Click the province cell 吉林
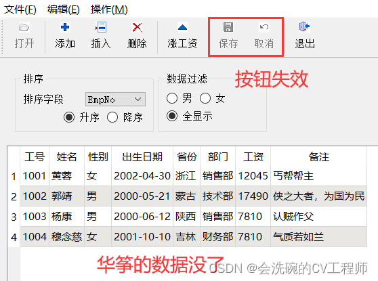This screenshot has width=378, height=281. click(x=186, y=237)
